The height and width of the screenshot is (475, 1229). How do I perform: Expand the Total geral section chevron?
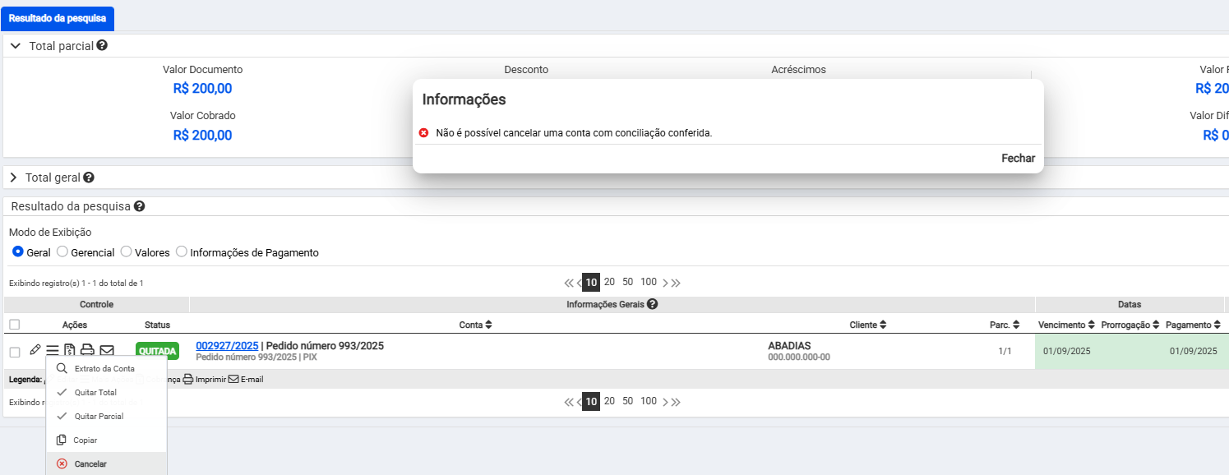tap(14, 178)
